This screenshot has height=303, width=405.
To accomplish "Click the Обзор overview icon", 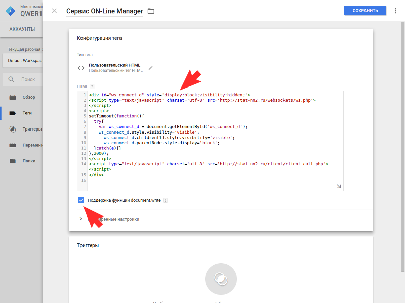I will click(13, 97).
